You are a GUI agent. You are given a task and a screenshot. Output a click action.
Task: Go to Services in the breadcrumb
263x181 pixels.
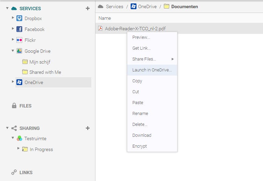tap(114, 6)
